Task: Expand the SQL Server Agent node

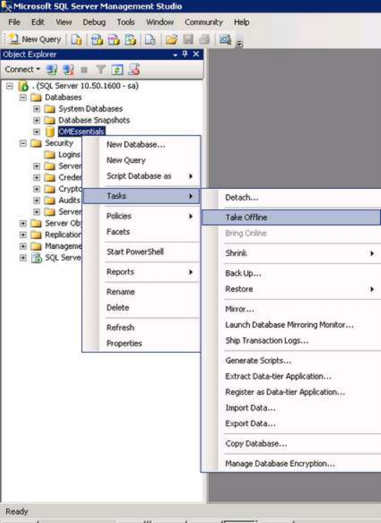Action: point(23,258)
